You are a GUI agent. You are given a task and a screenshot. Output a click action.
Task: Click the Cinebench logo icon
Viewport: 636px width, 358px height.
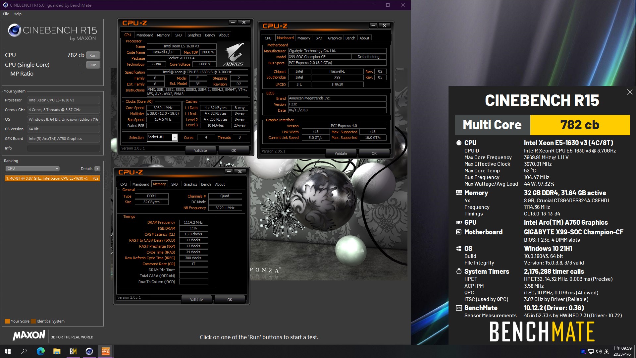click(15, 30)
